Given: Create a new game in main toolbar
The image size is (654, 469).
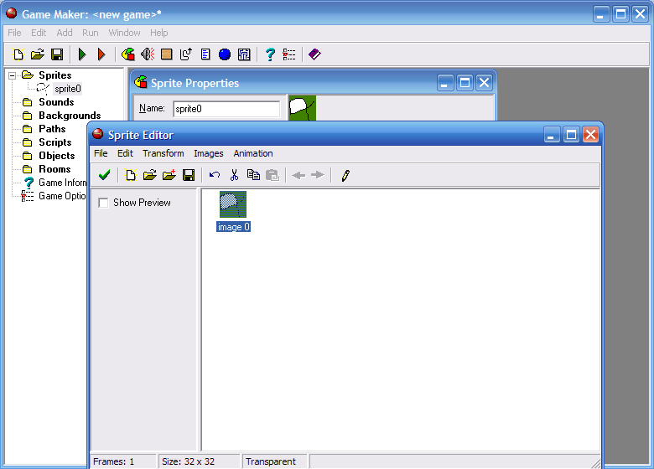Looking at the screenshot, I should [x=18, y=54].
